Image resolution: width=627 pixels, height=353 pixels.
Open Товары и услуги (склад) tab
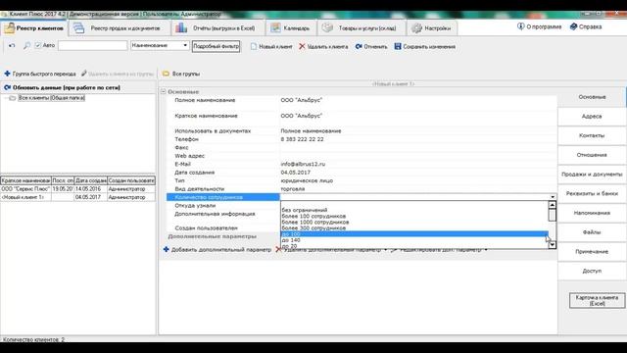[361, 28]
